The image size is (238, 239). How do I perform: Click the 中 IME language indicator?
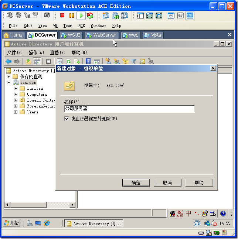coord(188,214)
